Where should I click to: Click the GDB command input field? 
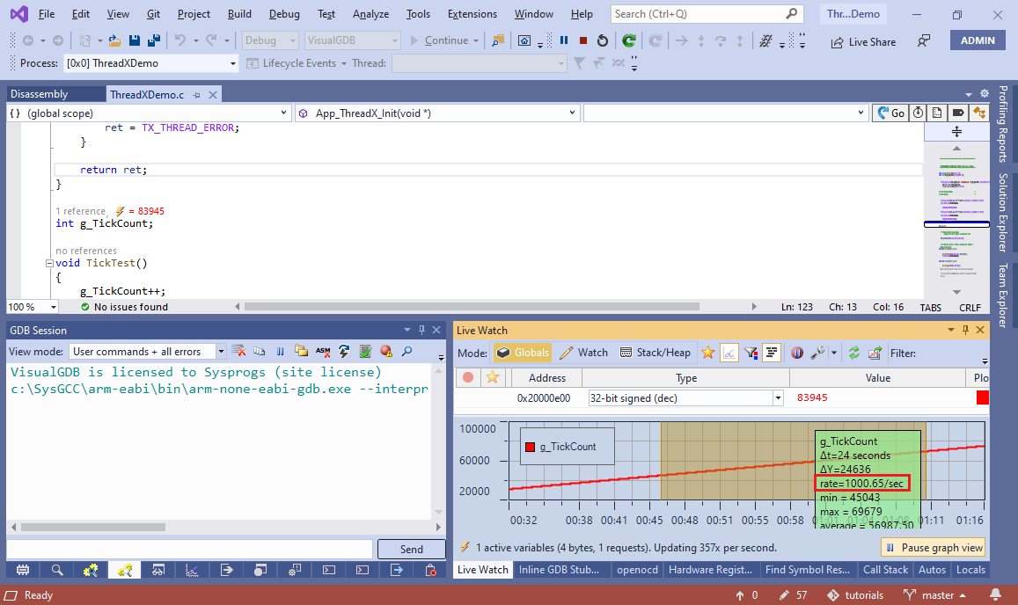pos(189,550)
